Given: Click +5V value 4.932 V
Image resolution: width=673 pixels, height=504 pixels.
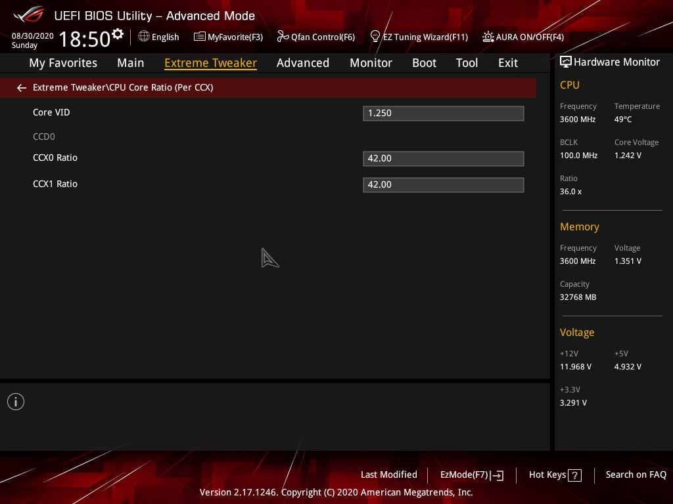Looking at the screenshot, I should pyautogui.click(x=628, y=367).
